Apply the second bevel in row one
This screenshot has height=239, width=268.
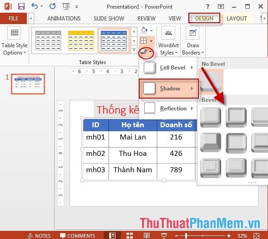click(x=236, y=117)
